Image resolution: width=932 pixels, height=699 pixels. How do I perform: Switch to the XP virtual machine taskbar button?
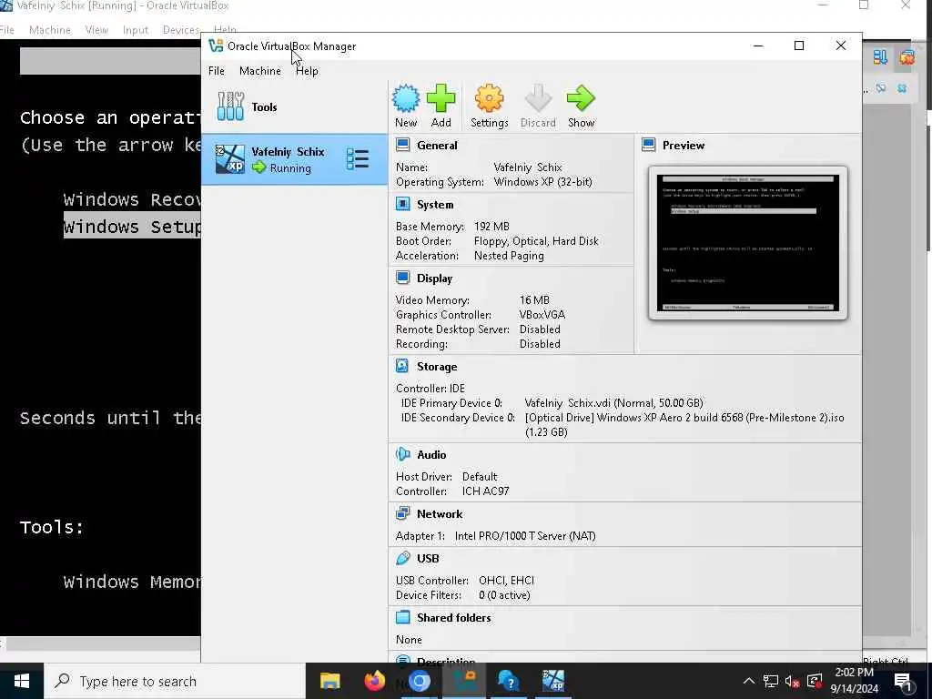(553, 681)
